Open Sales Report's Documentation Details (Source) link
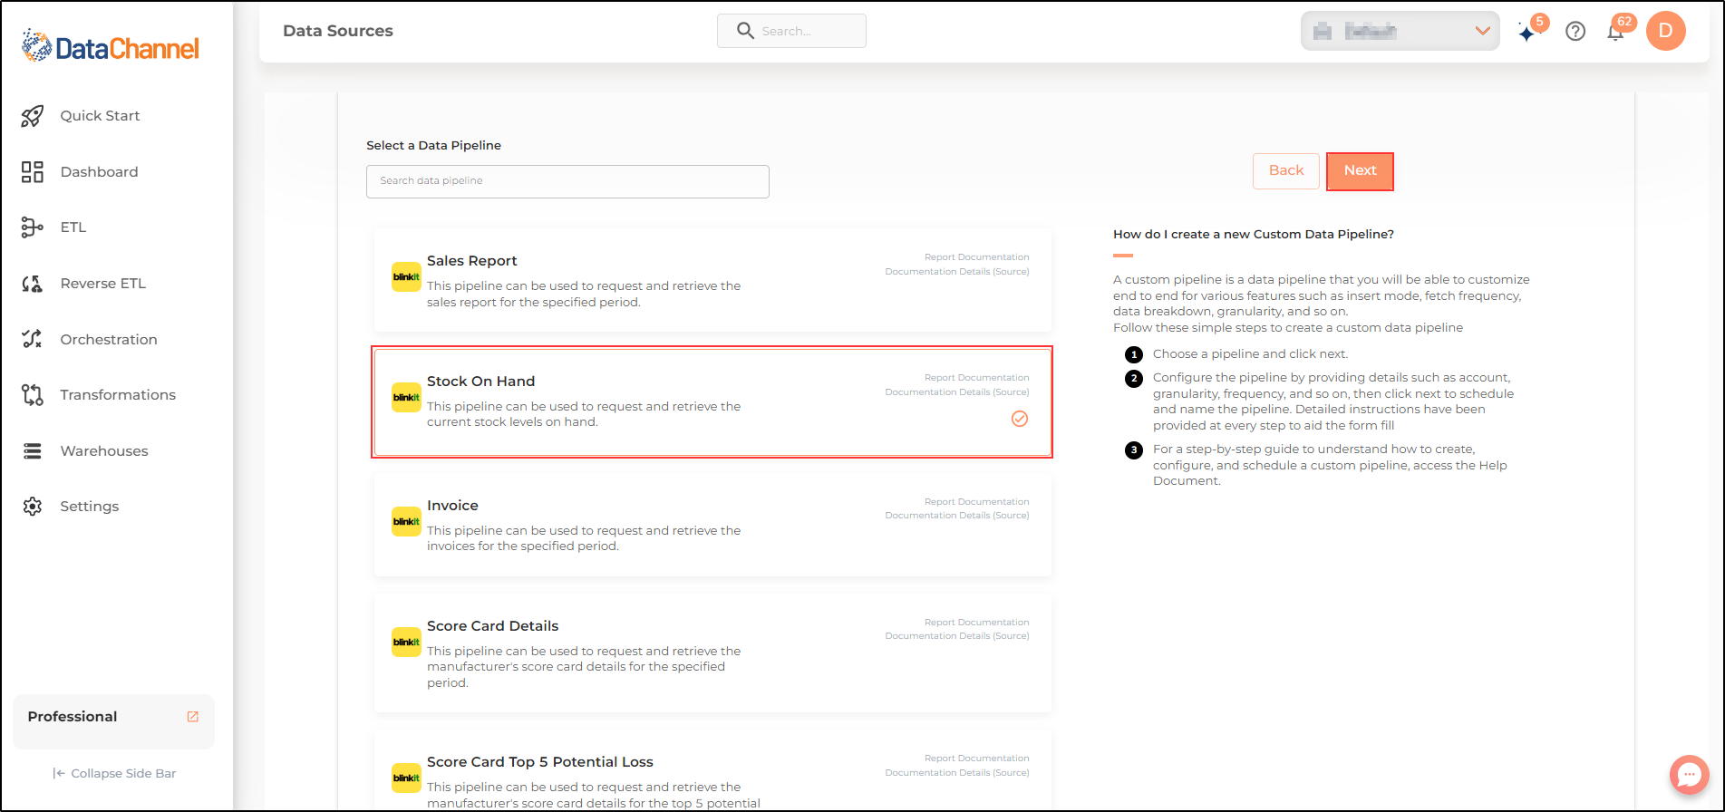 (956, 272)
